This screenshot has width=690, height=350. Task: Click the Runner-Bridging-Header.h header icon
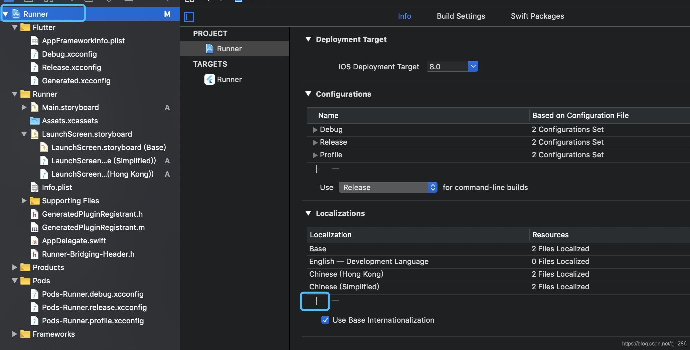tap(35, 254)
